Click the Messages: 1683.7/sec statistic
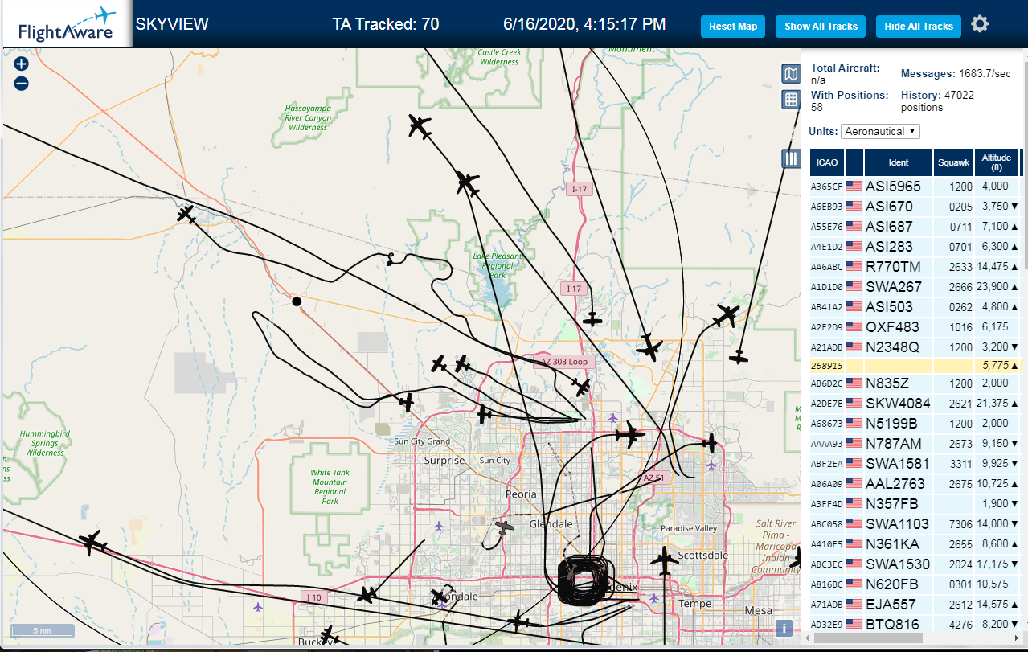 (x=956, y=73)
